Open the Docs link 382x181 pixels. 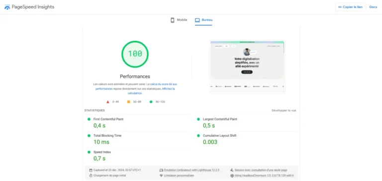(x=373, y=7)
